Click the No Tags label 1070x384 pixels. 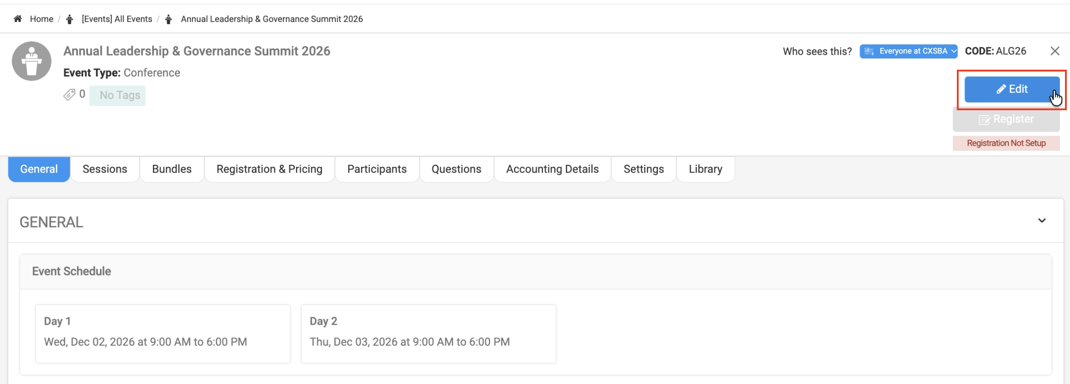pyautogui.click(x=120, y=95)
